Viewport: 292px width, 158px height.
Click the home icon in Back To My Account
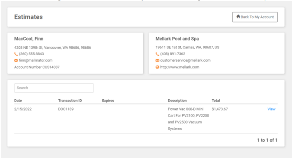pyautogui.click(x=238, y=16)
